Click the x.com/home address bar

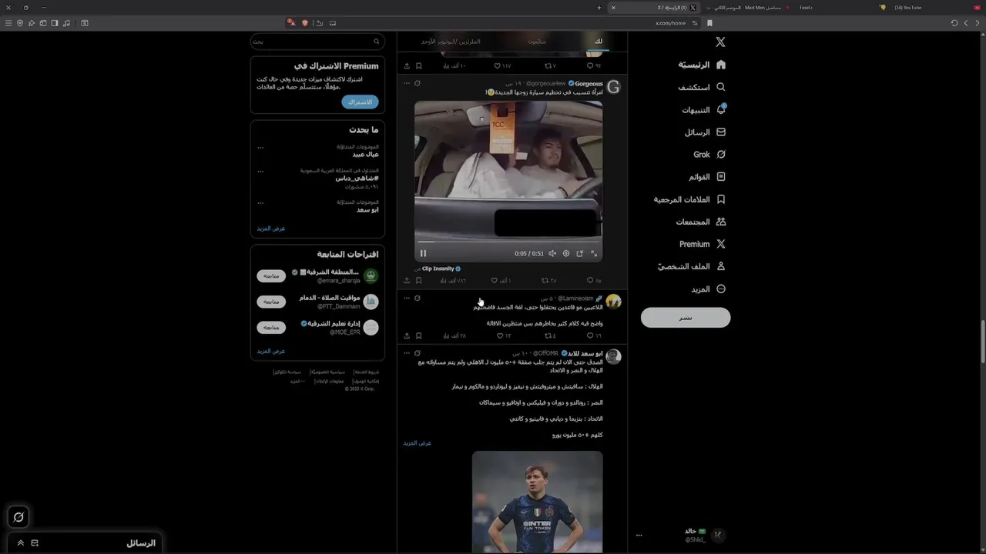670,23
